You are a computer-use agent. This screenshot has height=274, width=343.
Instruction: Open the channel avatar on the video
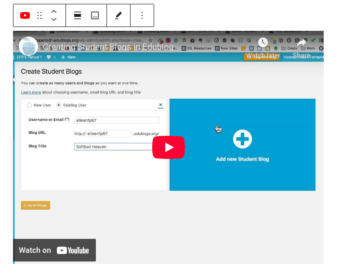click(x=28, y=46)
